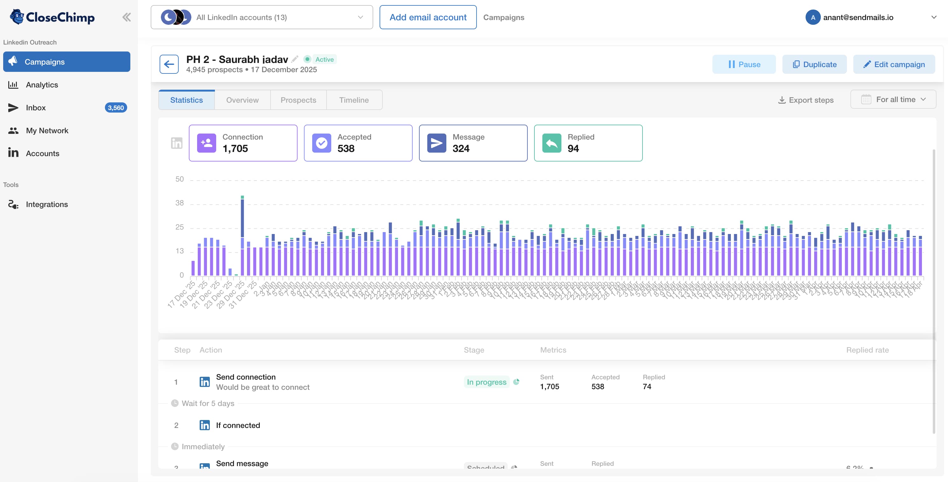Expand the For all time date filter
This screenshot has height=482, width=948.
tap(893, 99)
